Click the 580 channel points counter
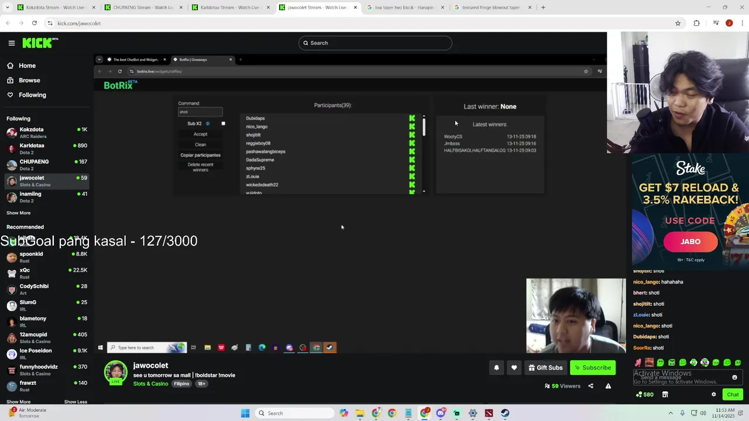Viewport: 749px width, 421px height. coord(644,395)
